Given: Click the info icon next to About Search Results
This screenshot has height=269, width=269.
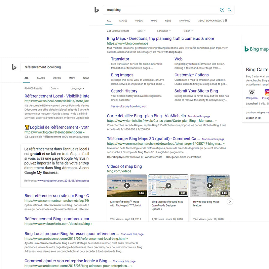Looking at the screenshot, I should click(x=226, y=21).
